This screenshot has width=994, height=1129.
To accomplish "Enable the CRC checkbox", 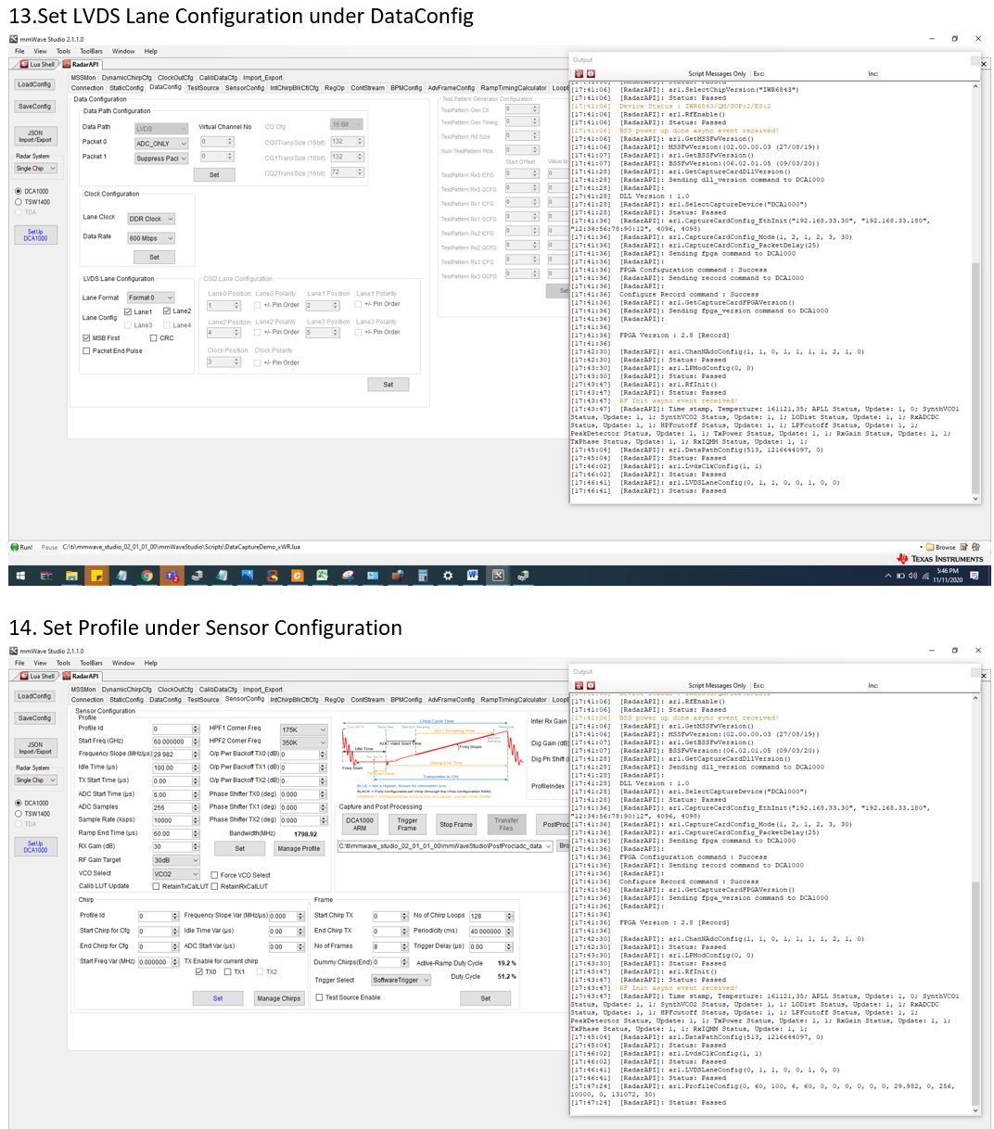I will (153, 338).
